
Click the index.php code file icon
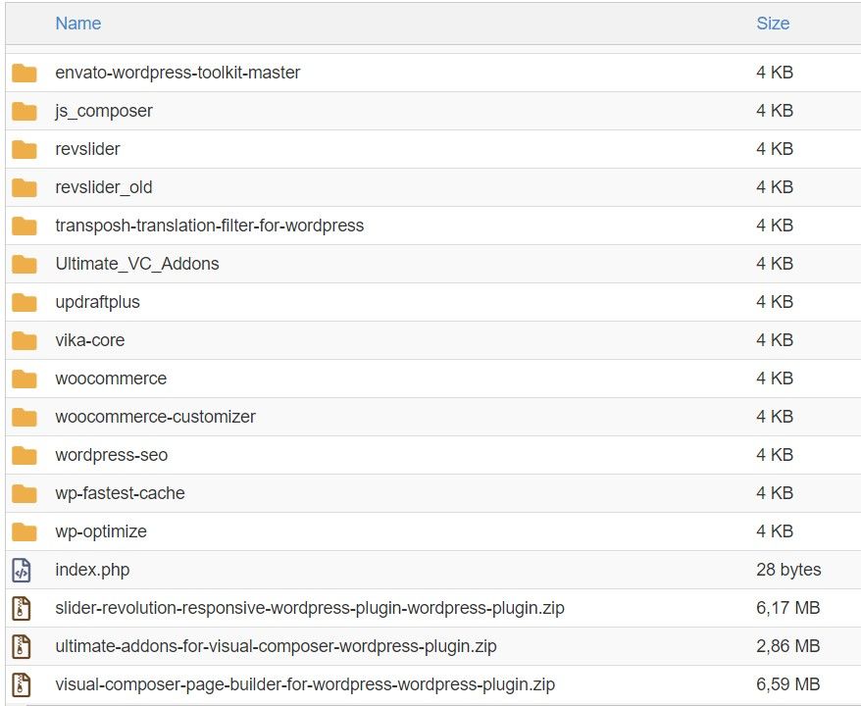coord(22,570)
